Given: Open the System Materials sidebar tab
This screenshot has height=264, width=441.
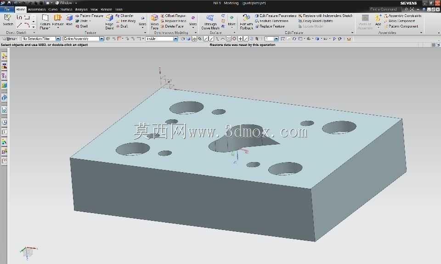Looking at the screenshot, I should 4,142.
